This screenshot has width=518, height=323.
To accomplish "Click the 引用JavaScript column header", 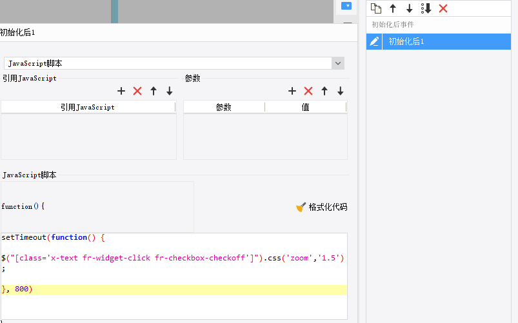I will click(x=88, y=107).
